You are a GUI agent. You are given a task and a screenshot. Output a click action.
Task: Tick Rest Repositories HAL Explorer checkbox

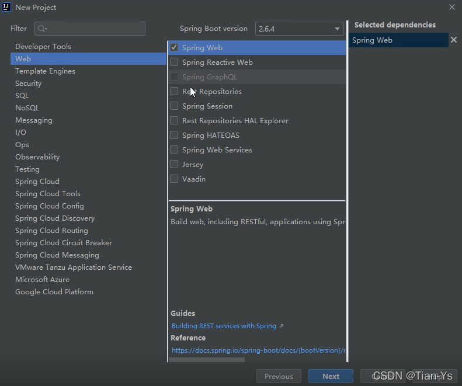pos(174,120)
